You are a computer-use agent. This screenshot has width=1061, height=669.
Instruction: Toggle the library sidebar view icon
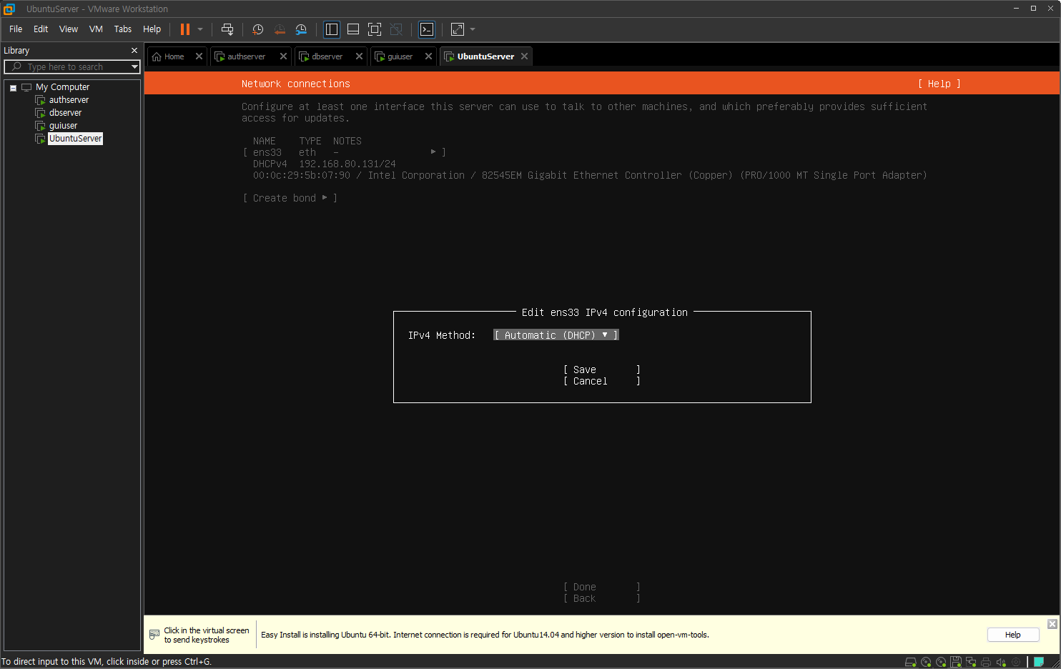tap(332, 29)
